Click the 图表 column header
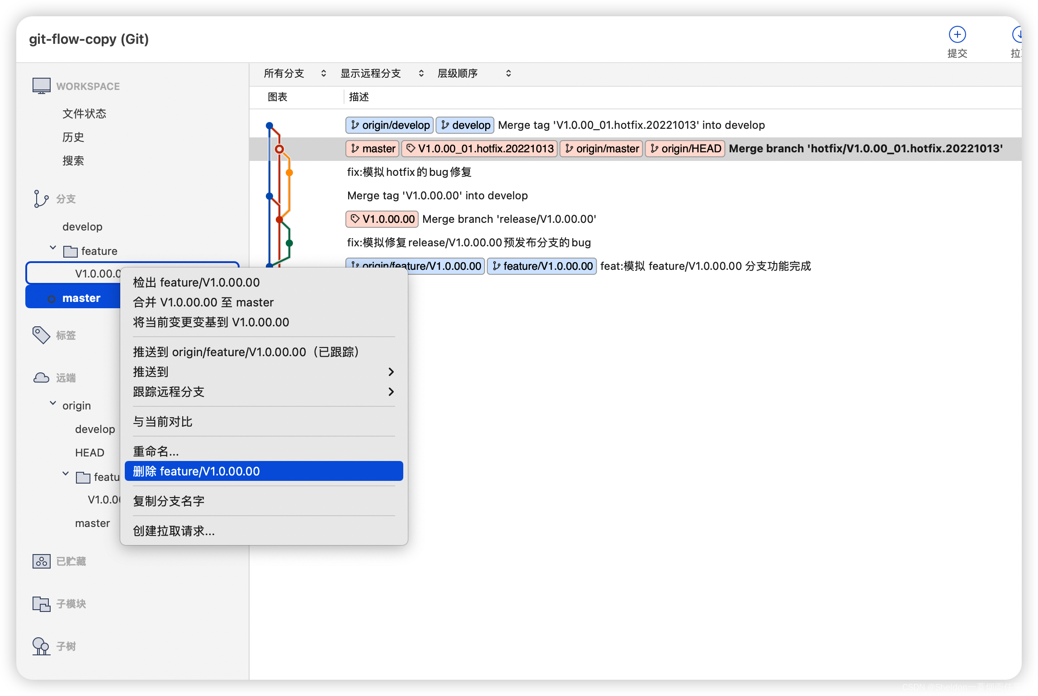Viewport: 1038px width, 696px height. 278,97
